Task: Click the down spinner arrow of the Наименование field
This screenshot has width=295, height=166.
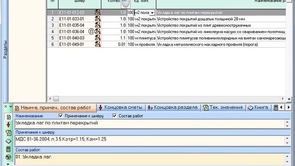Action: 287,126
